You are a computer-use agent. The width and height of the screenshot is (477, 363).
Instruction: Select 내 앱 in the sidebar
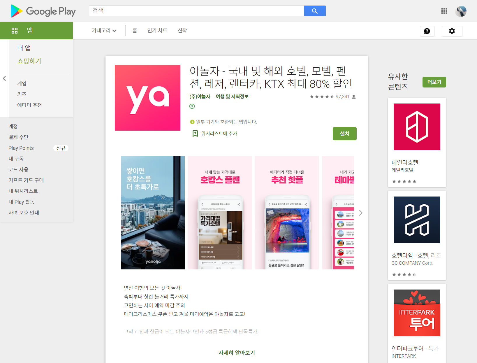24,48
